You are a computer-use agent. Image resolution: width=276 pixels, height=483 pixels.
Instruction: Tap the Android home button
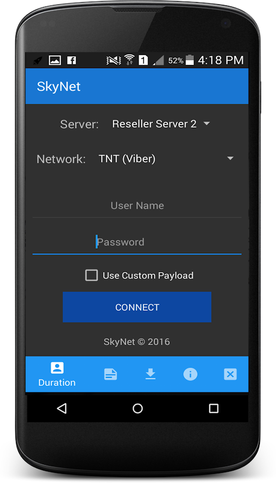[137, 408]
